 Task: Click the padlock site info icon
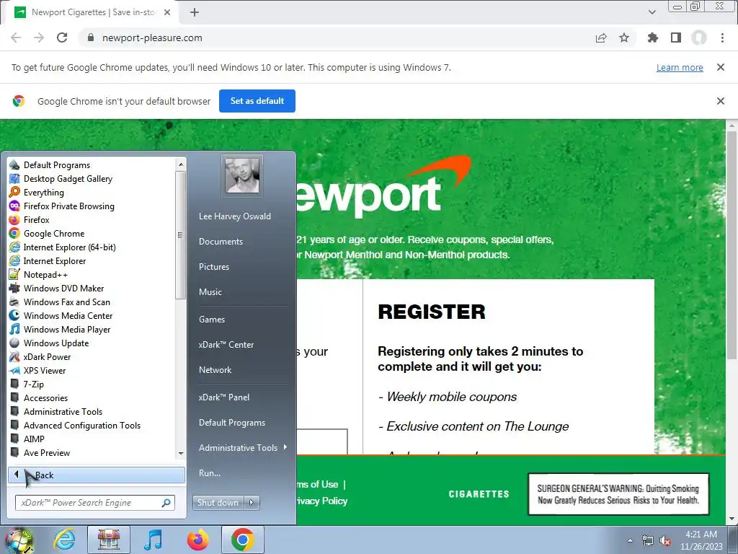pos(91,38)
